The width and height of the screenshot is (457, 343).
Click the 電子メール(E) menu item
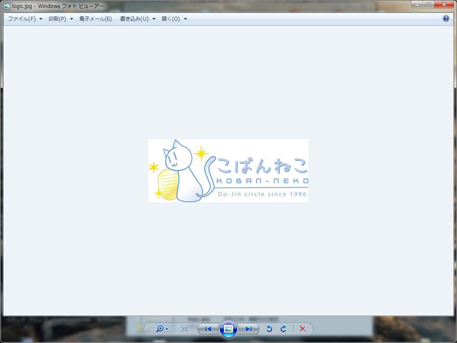pyautogui.click(x=96, y=19)
